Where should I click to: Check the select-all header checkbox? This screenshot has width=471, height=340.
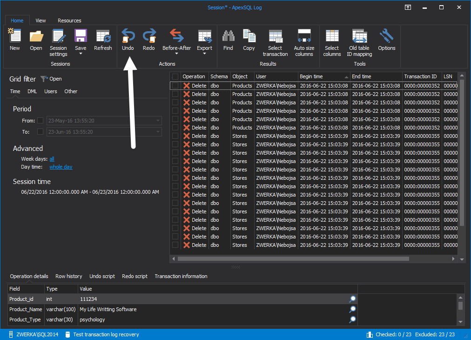tap(175, 76)
